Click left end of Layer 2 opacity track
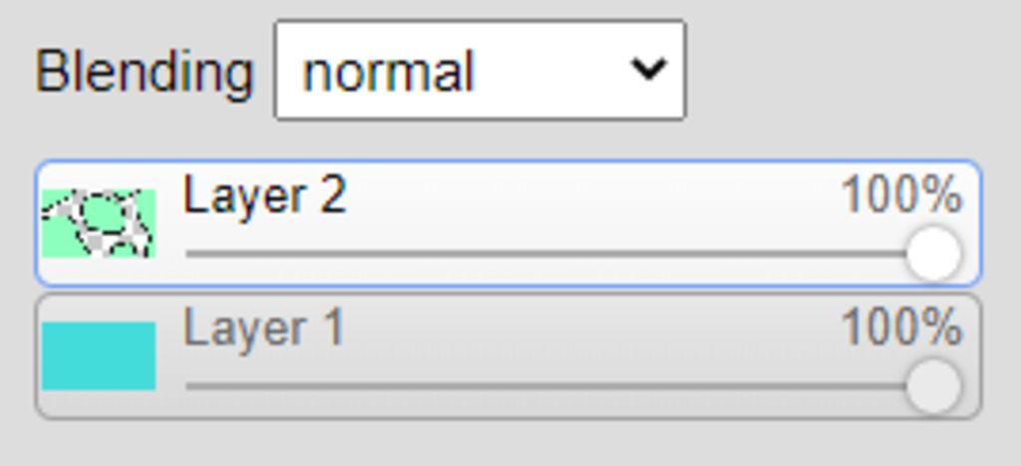Screen dimensions: 1021x466 click(190, 254)
